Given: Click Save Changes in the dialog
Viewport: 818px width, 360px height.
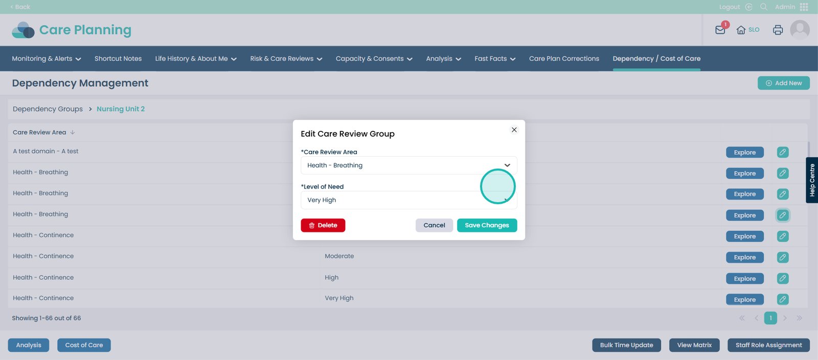Looking at the screenshot, I should click(487, 225).
